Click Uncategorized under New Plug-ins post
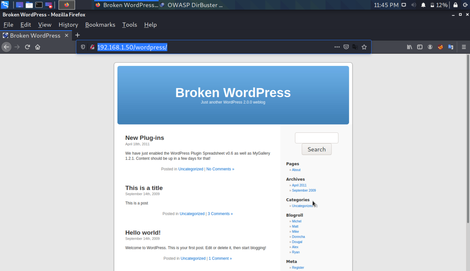The image size is (470, 271). pos(191,169)
